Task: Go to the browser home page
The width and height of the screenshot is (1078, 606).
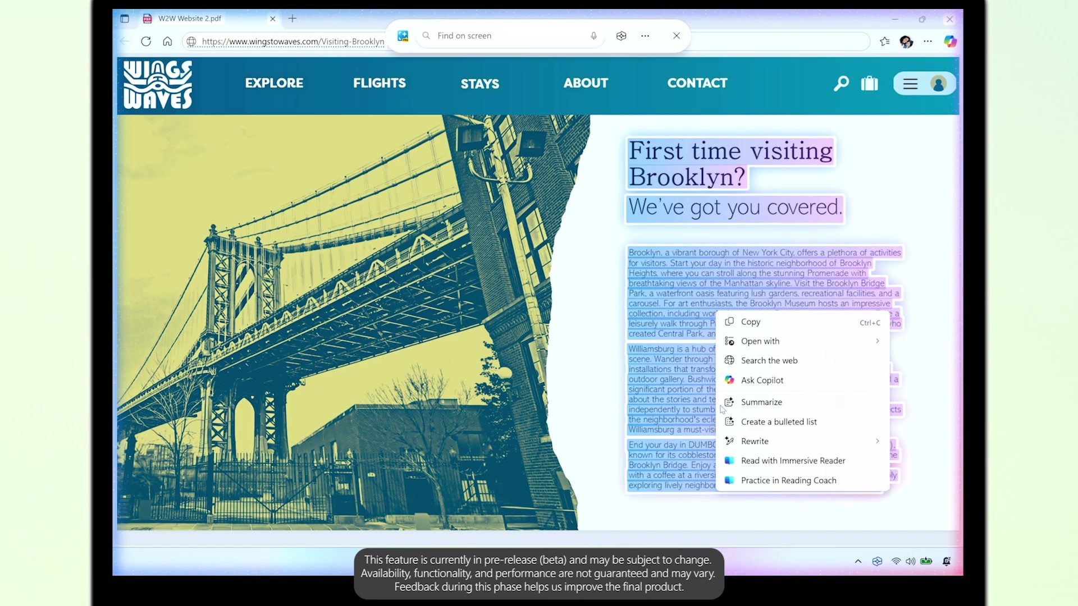Action: tap(167, 42)
